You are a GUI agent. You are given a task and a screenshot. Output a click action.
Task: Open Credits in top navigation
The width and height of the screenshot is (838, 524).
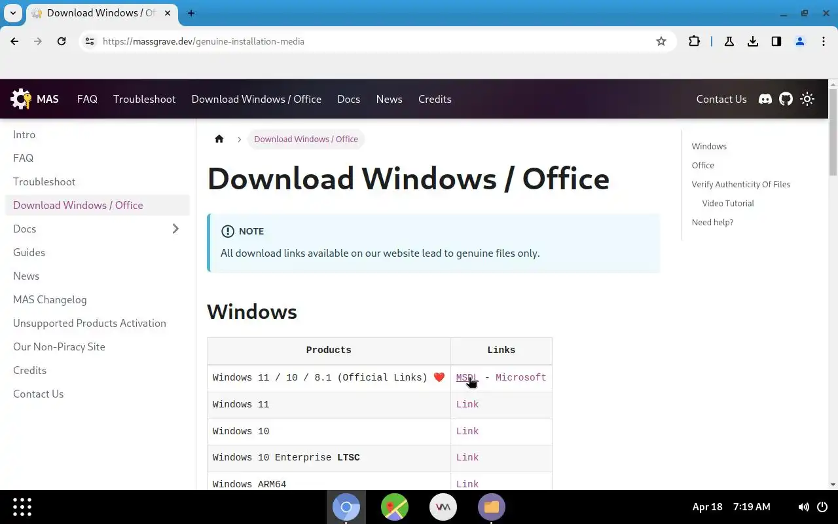435,99
